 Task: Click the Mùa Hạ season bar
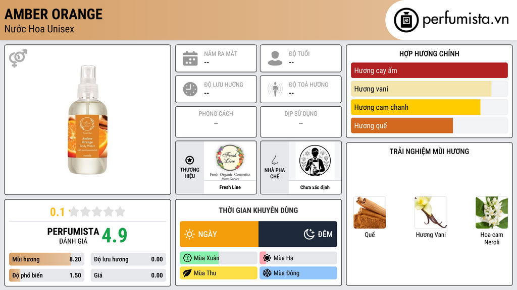pos(298,258)
